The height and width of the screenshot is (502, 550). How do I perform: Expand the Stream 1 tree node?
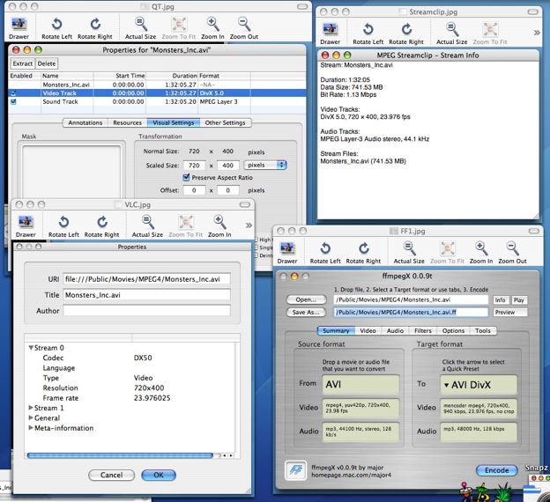pyautogui.click(x=31, y=408)
